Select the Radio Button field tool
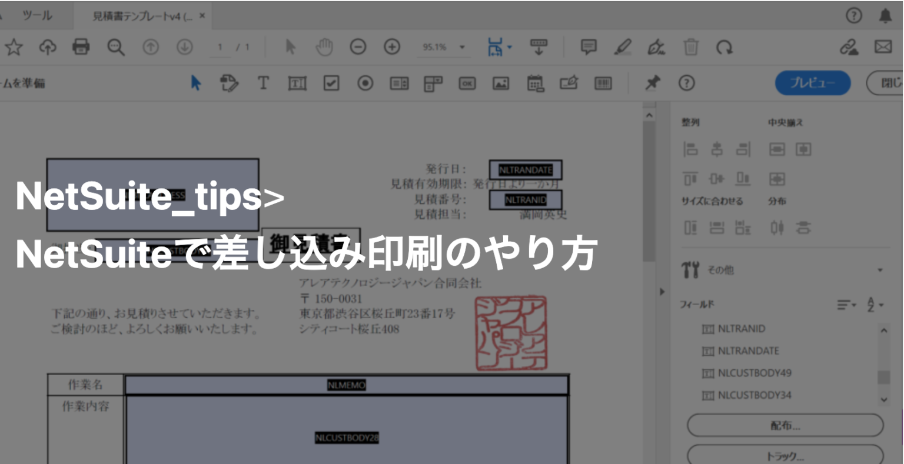This screenshot has width=904, height=464. pos(365,83)
